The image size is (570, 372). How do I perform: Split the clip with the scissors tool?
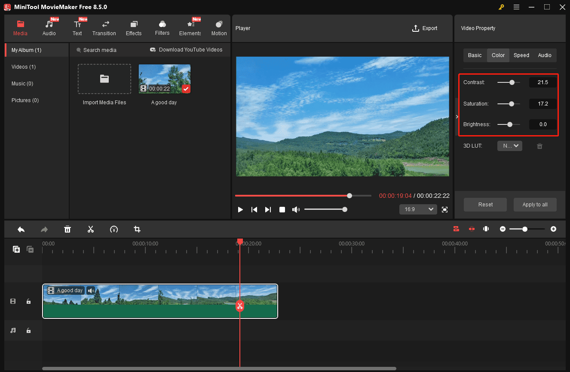91,229
